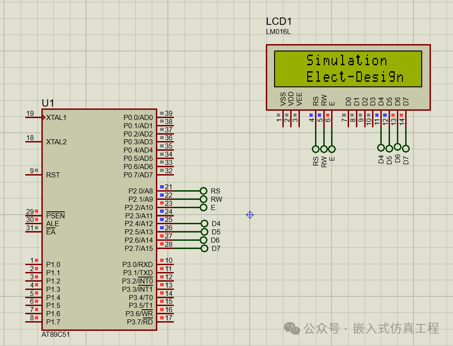Select the D0 pin label on LCD1
453x346 pixels.
pos(349,101)
